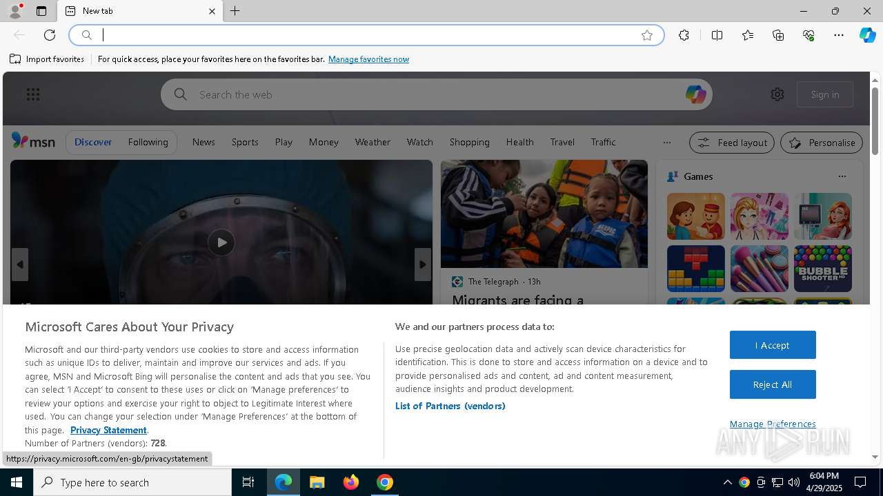The width and height of the screenshot is (883, 496).
Task: Open the Sports menu item
Action: pyautogui.click(x=245, y=142)
